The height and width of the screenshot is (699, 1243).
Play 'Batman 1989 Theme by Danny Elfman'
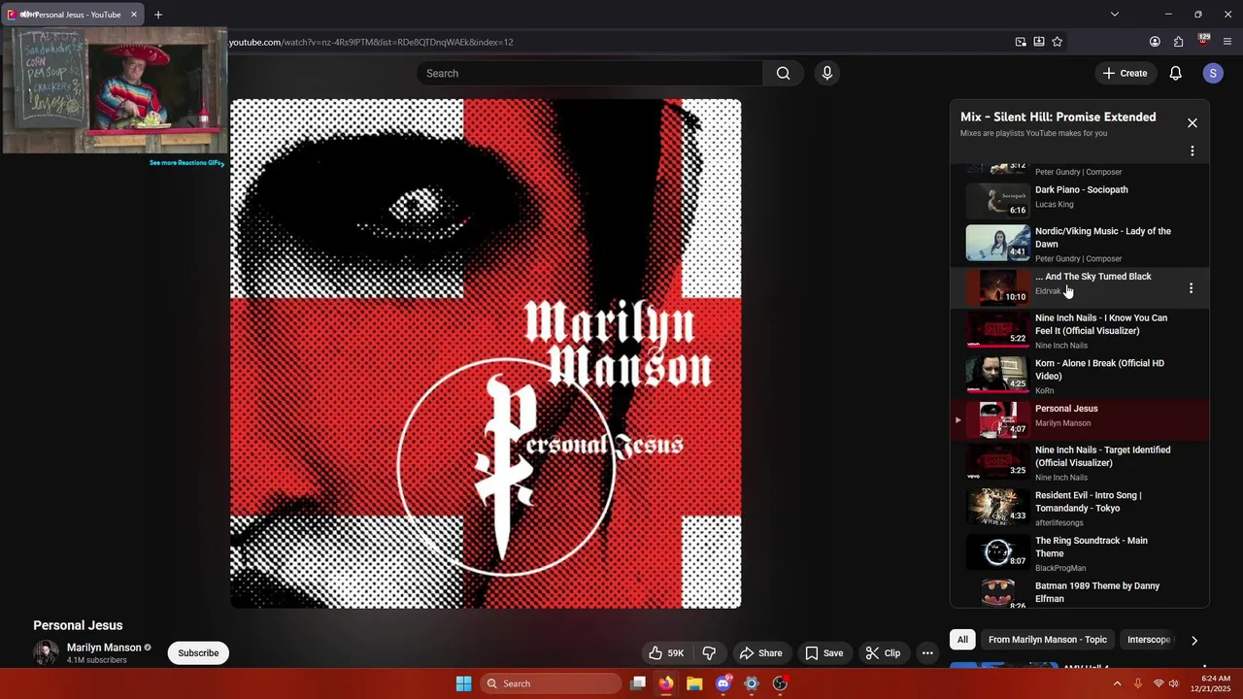[x=1079, y=593]
